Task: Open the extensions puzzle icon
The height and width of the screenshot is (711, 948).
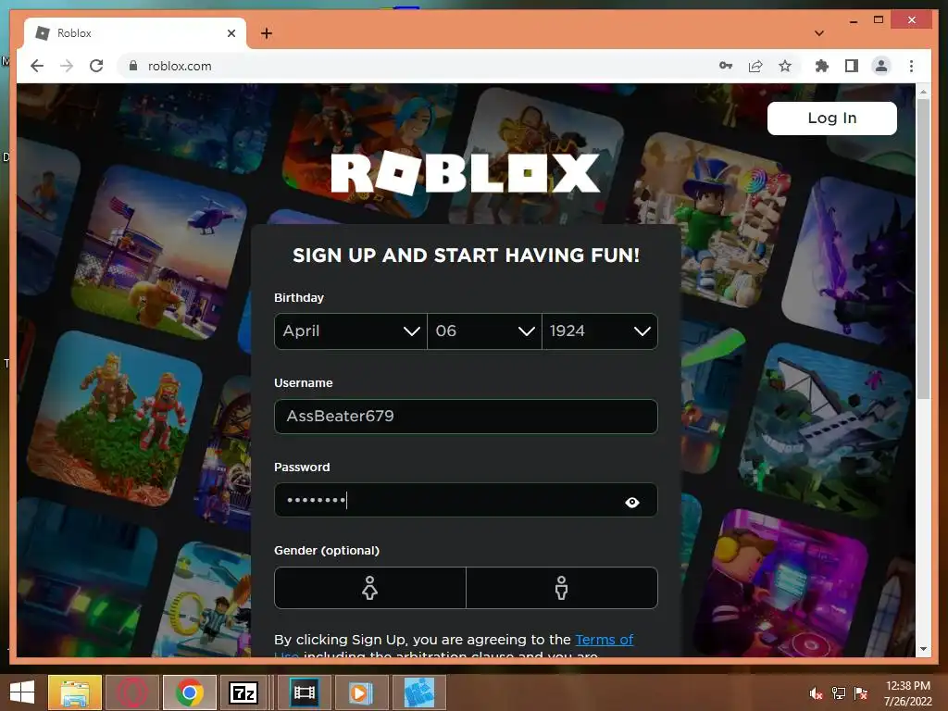Action: click(x=822, y=66)
